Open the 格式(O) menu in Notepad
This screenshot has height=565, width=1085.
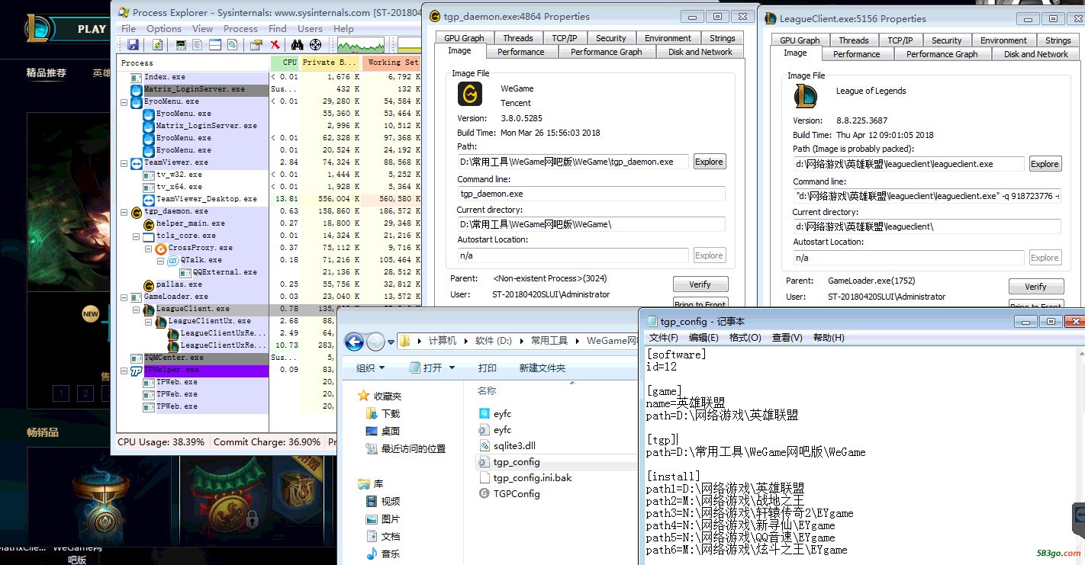745,337
